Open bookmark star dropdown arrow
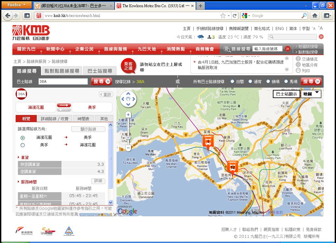The height and width of the screenshot is (243, 336). point(229,16)
